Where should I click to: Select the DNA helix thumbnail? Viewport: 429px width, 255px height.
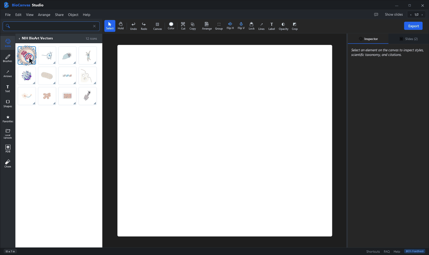67,76
